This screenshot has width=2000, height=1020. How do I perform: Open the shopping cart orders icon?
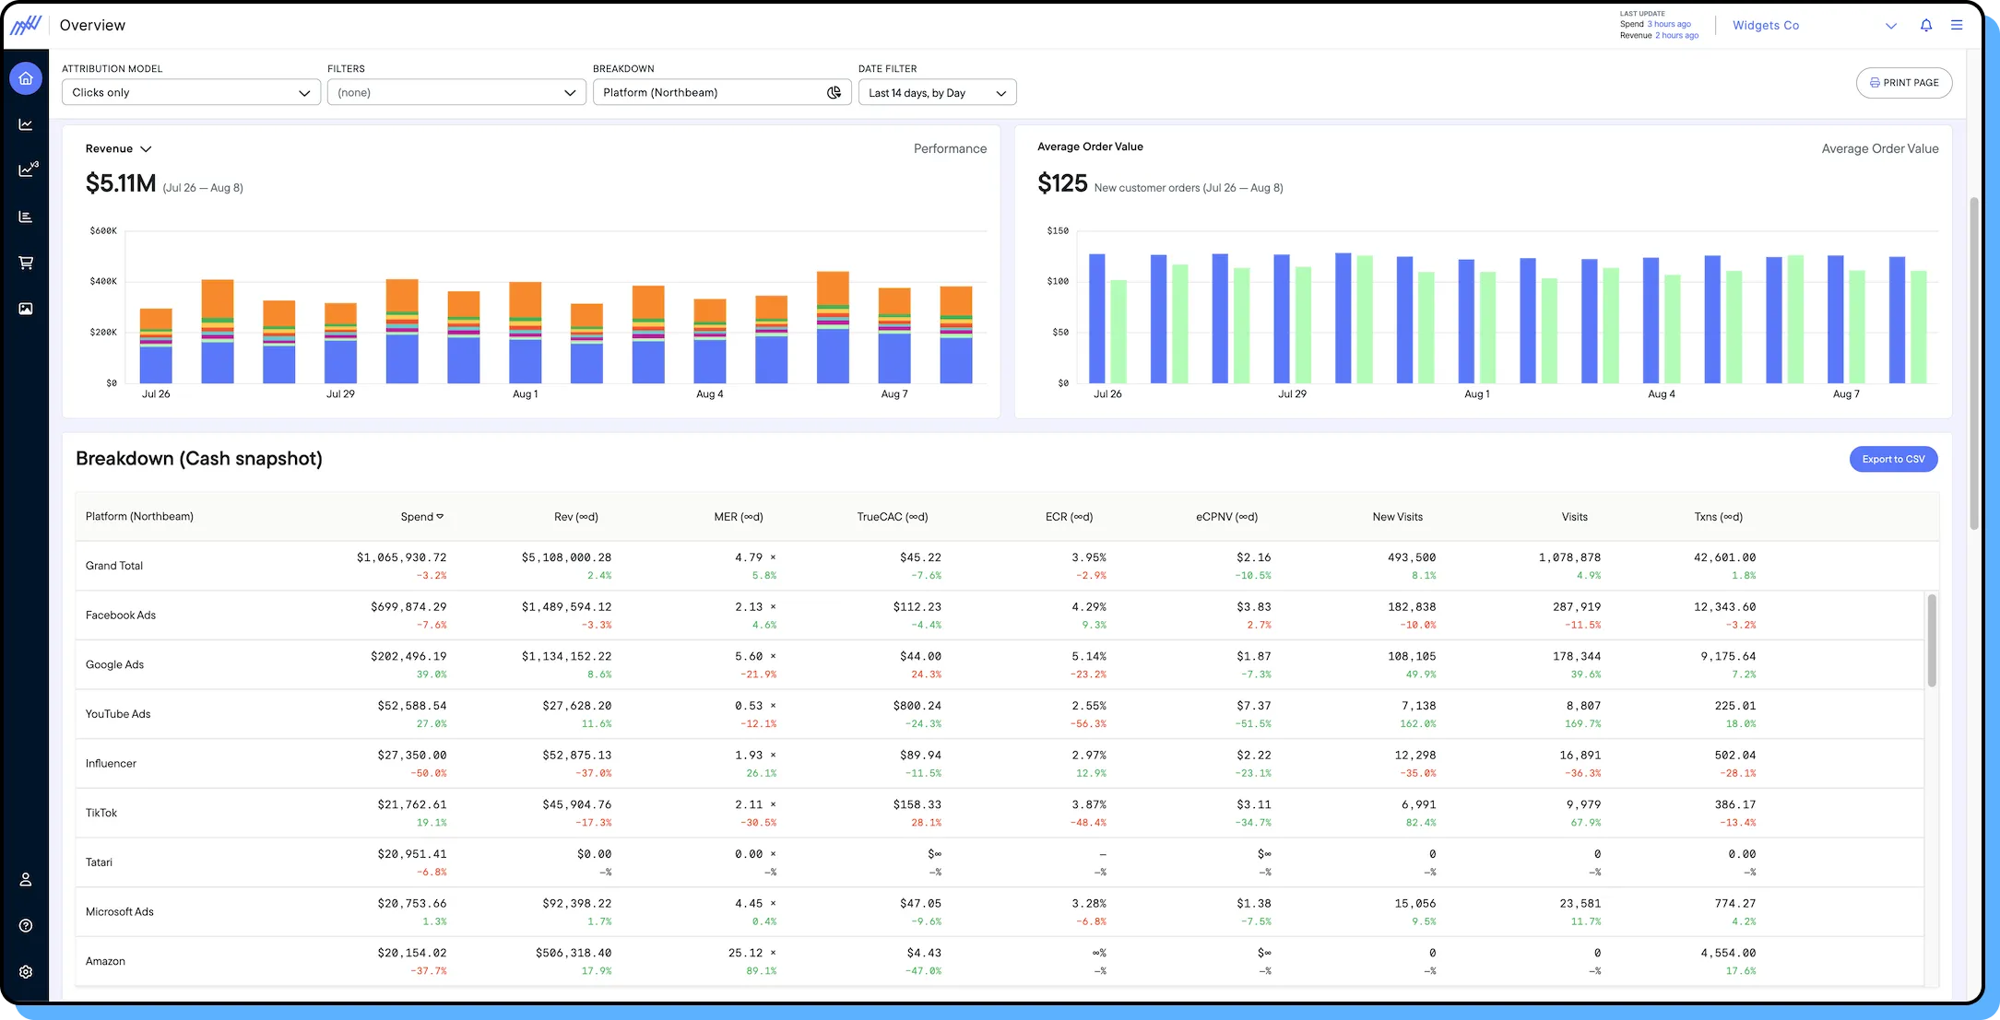(25, 263)
